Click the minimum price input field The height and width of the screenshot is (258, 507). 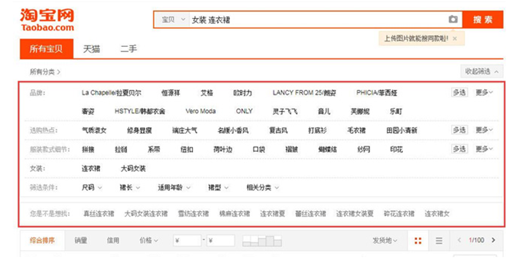coord(187,241)
